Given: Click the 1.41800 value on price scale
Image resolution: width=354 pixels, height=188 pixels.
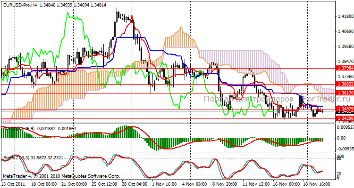Looking at the screenshot, I should [344, 16].
